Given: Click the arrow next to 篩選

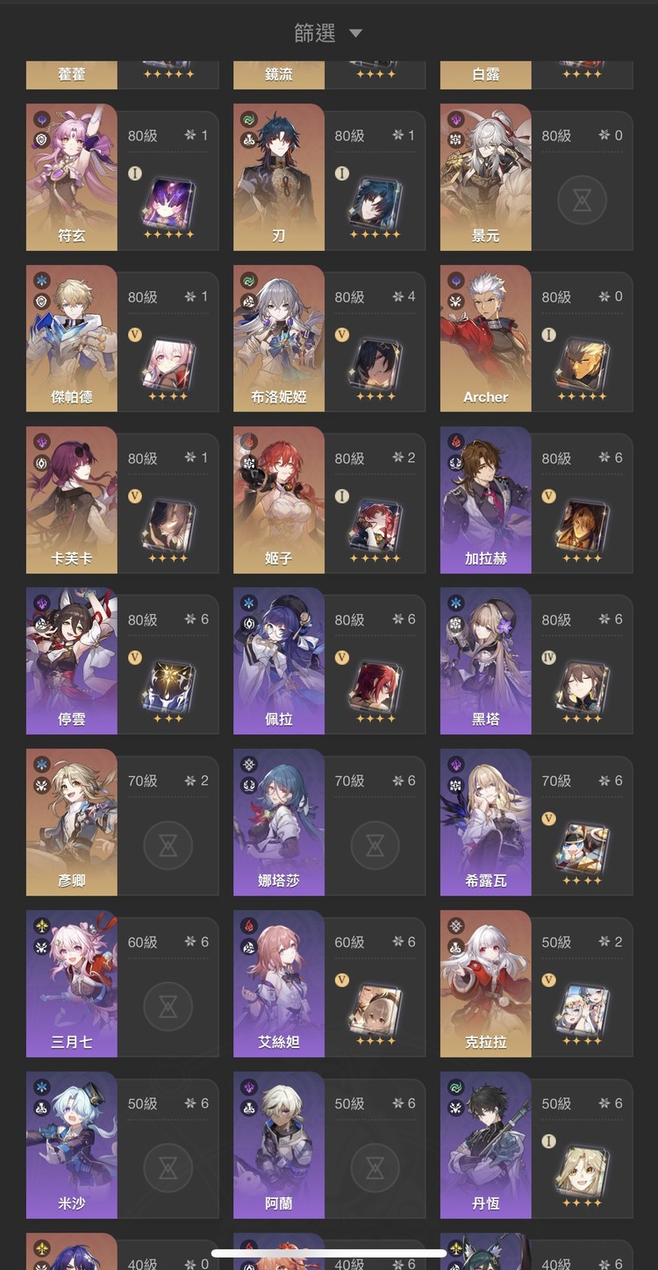Looking at the screenshot, I should pos(355,33).
